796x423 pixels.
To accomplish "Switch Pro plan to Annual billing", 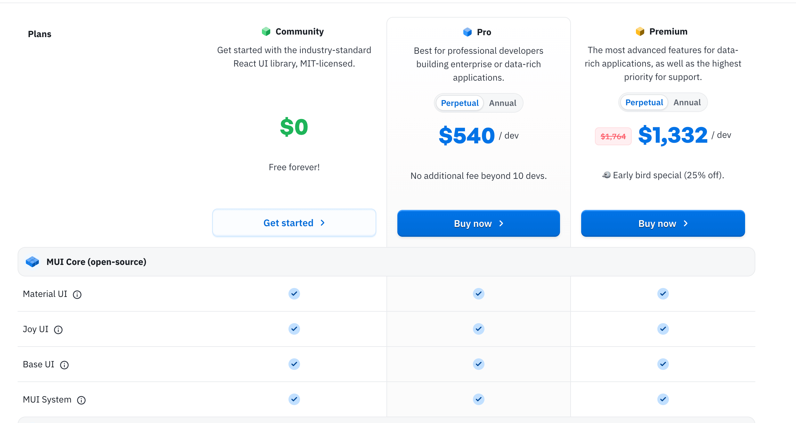I will (x=502, y=103).
